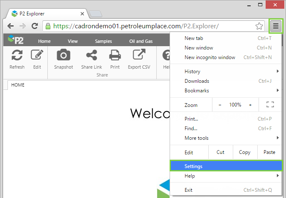Decrease zoom with the minus button
286x198 pixels.
[220, 105]
